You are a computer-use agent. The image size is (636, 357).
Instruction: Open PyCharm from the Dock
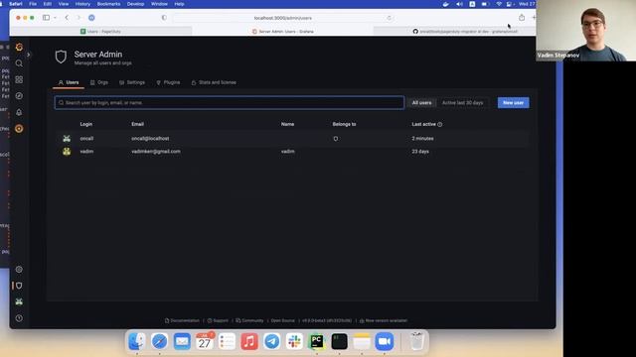317,341
